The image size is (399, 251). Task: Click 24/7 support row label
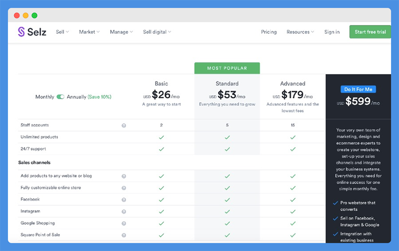(x=33, y=149)
